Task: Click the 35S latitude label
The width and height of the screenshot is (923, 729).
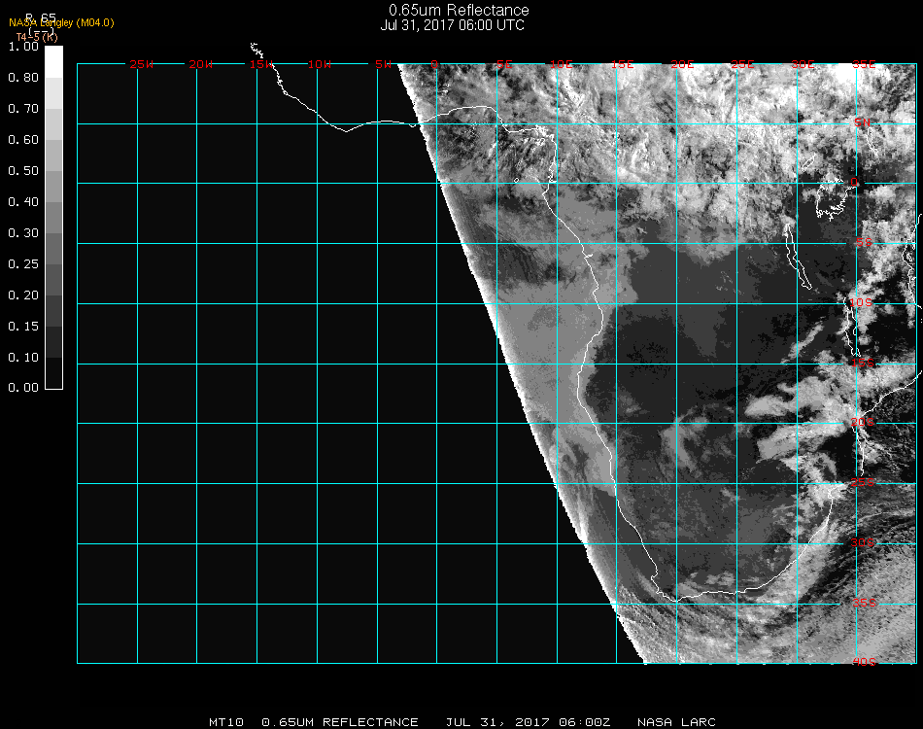Action: pos(864,603)
